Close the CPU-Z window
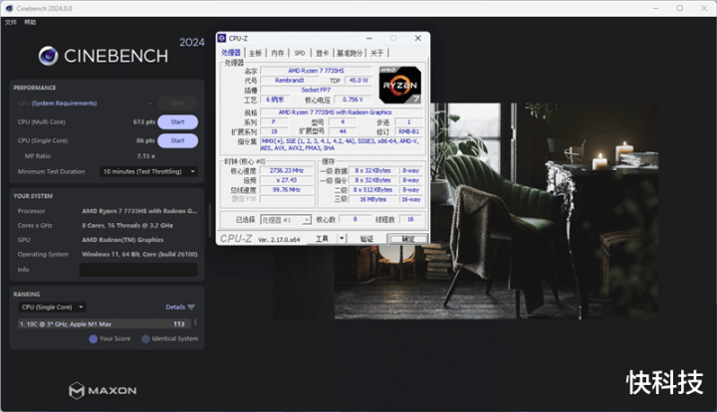 point(418,39)
